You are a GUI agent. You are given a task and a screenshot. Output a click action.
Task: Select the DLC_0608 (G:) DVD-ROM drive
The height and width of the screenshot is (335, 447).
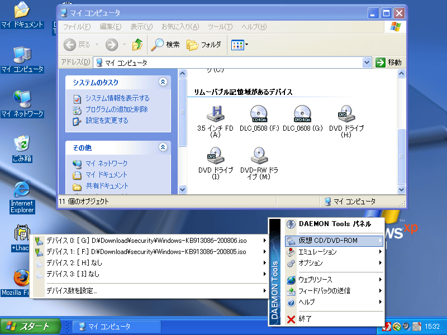pyautogui.click(x=302, y=118)
